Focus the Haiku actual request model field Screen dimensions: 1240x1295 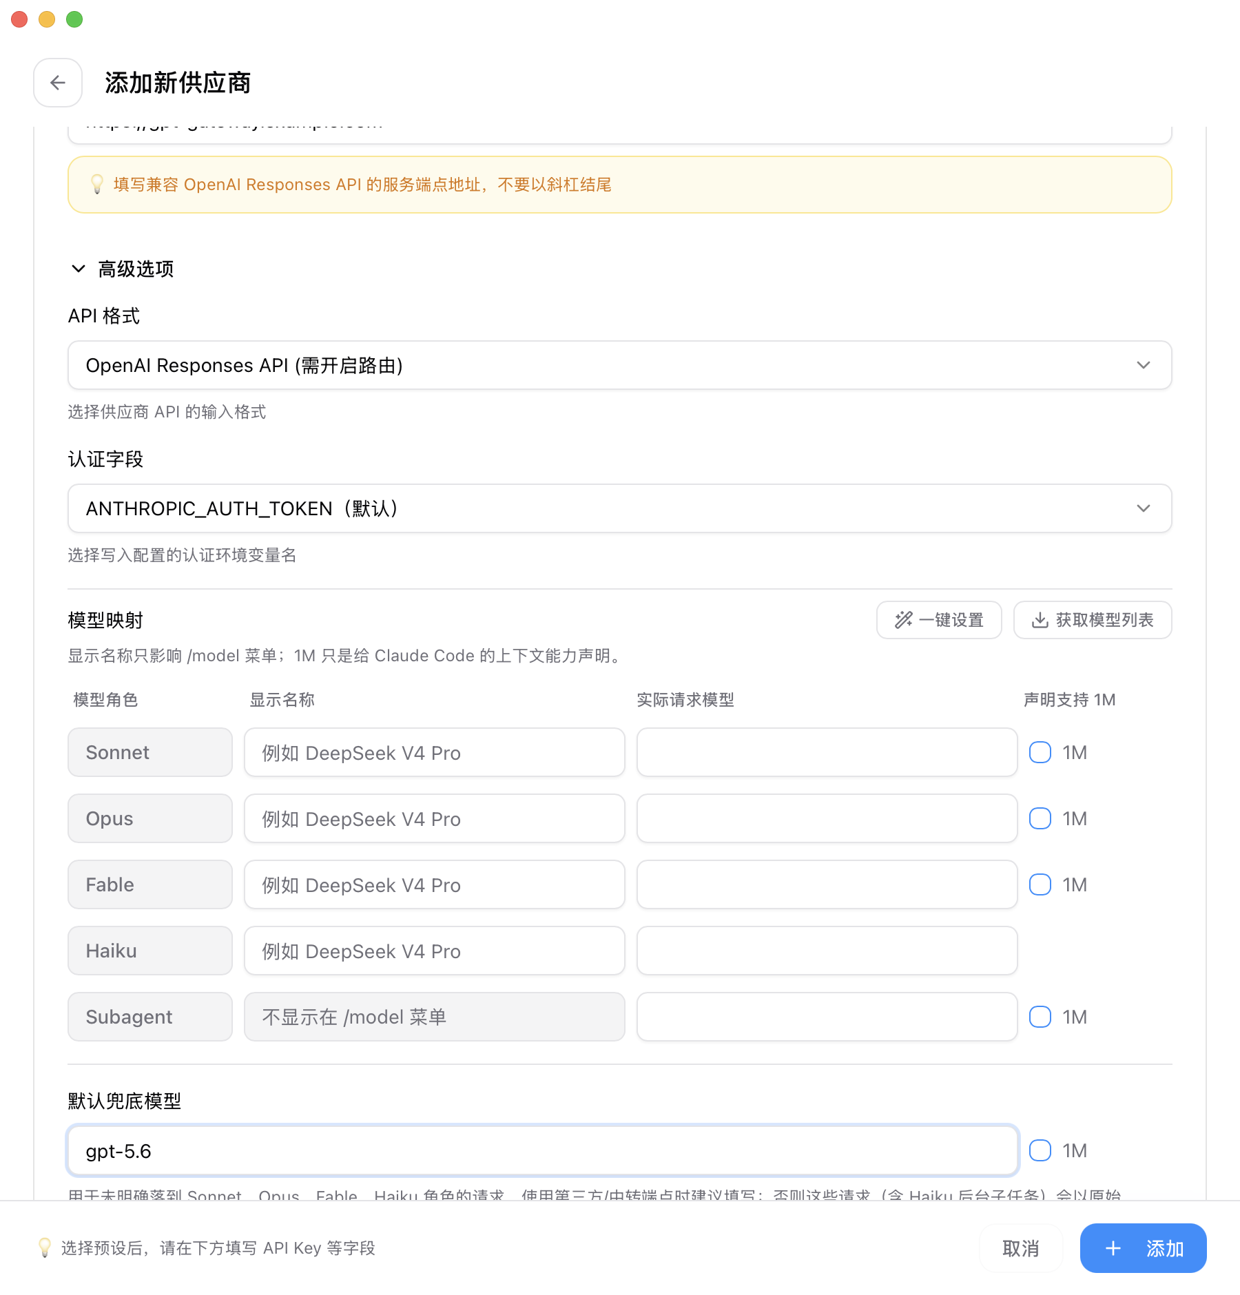(x=827, y=951)
